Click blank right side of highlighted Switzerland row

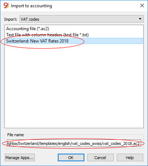coord(105,41)
